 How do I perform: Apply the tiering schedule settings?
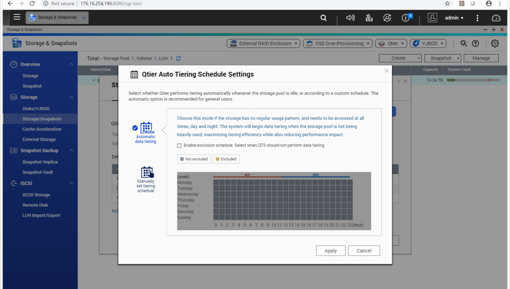tap(330, 251)
